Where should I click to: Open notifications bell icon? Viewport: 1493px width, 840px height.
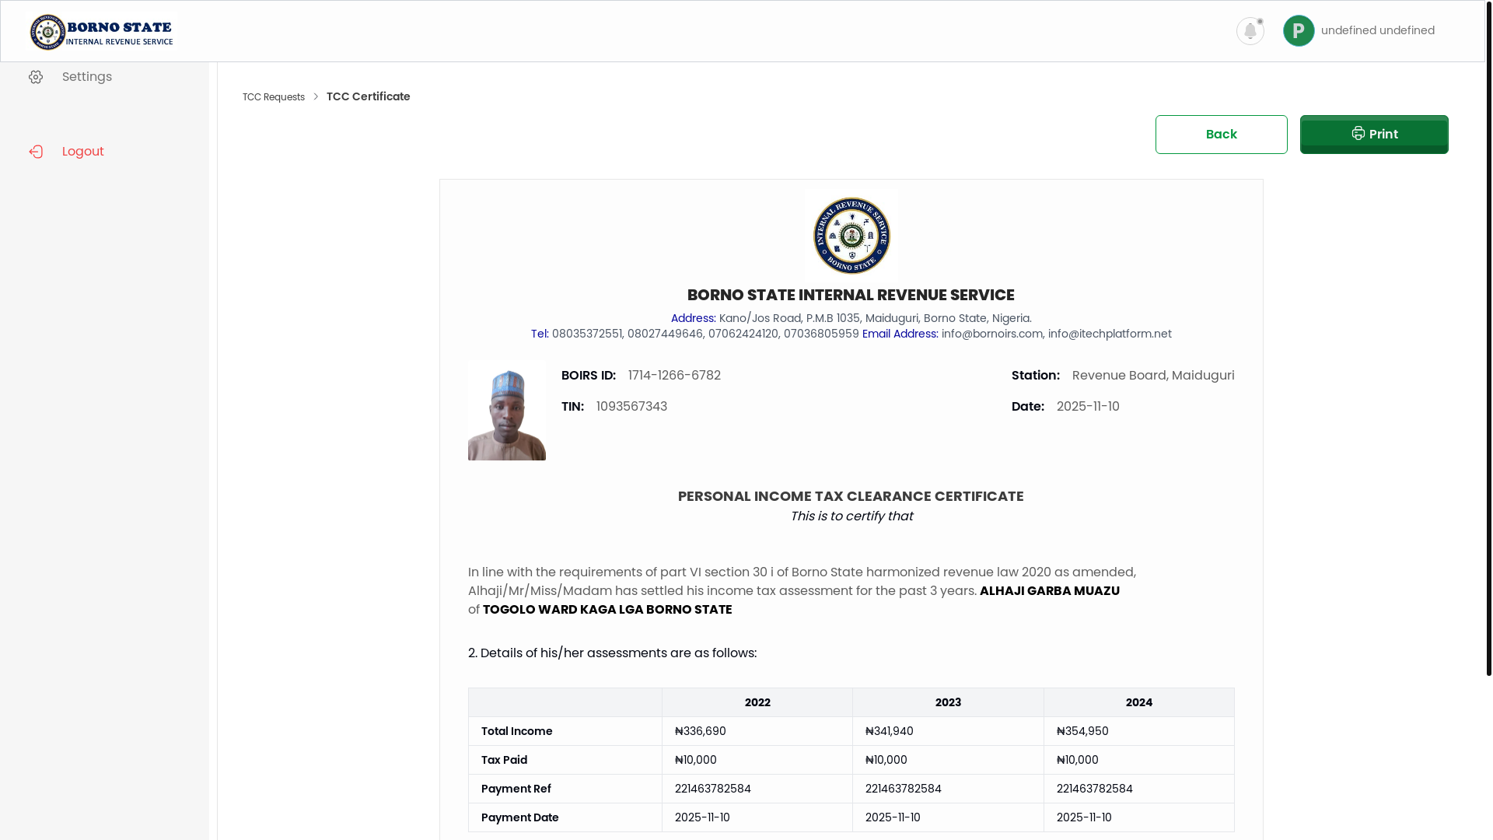[1250, 31]
